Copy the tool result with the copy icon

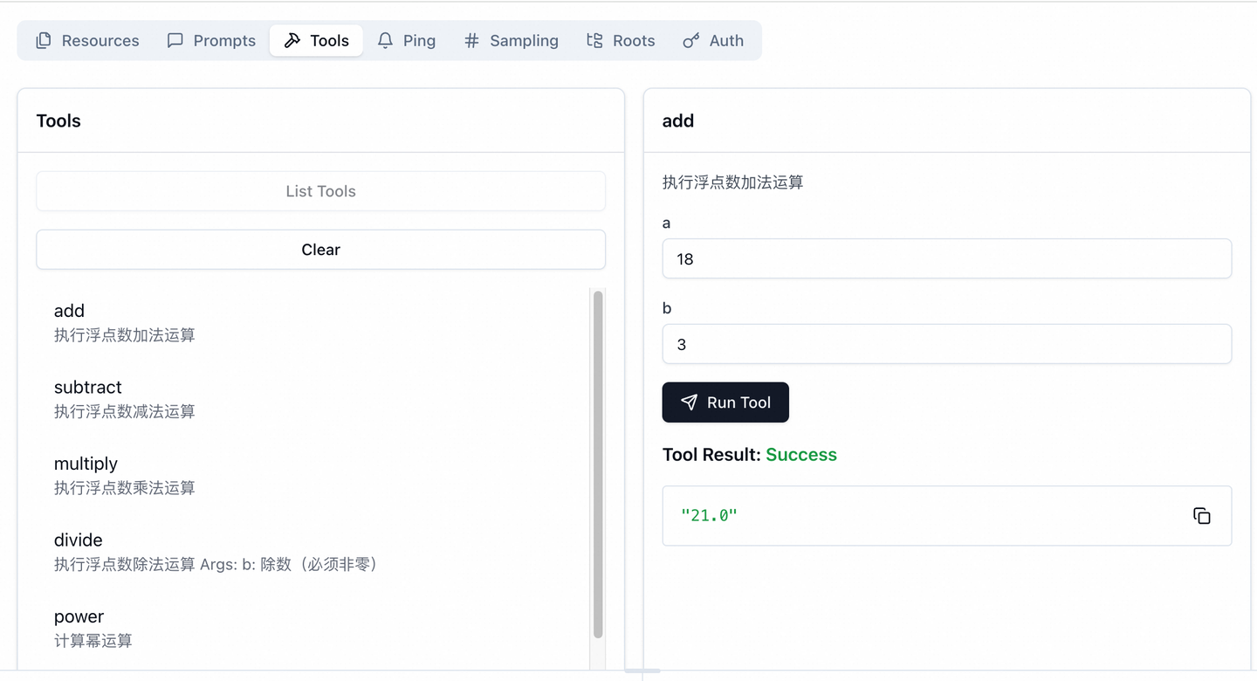click(x=1202, y=516)
